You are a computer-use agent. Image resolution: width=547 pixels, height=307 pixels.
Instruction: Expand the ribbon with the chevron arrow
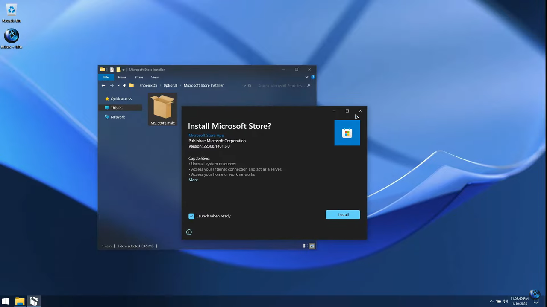[306, 77]
